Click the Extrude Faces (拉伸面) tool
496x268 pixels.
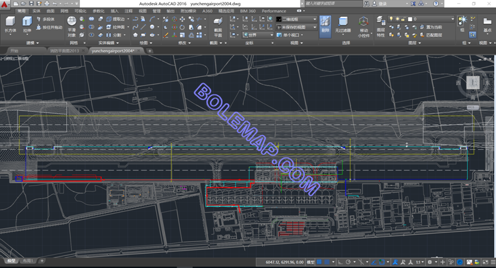coord(116,27)
